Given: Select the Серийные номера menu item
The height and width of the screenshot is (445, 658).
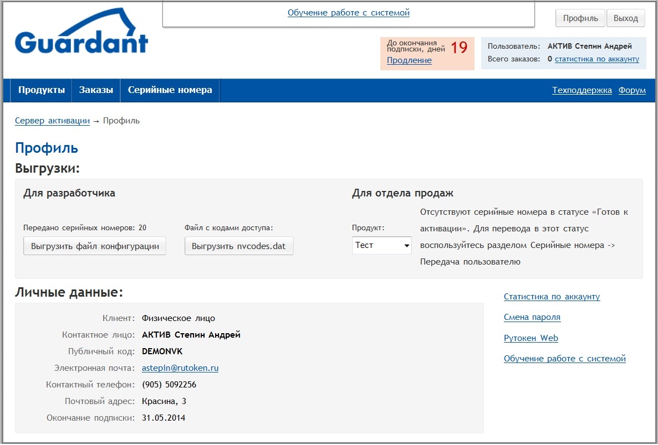Looking at the screenshot, I should pos(170,90).
